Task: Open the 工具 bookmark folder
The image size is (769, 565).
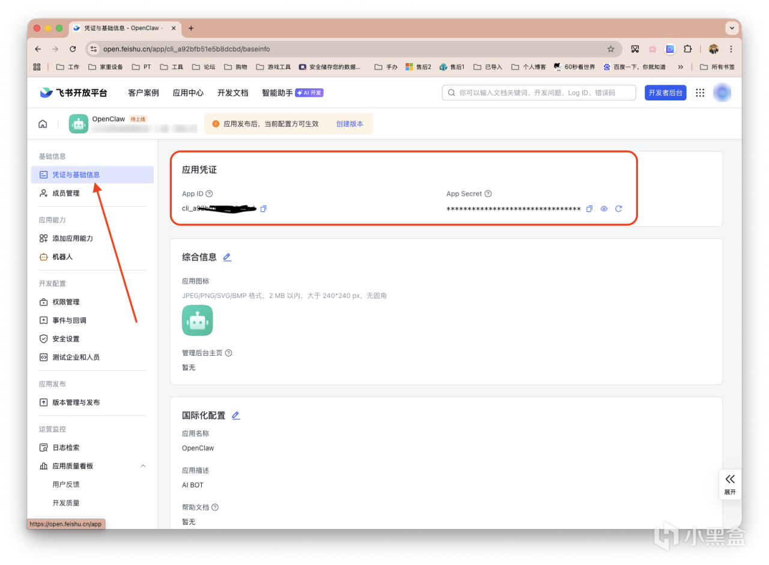Action: click(172, 67)
